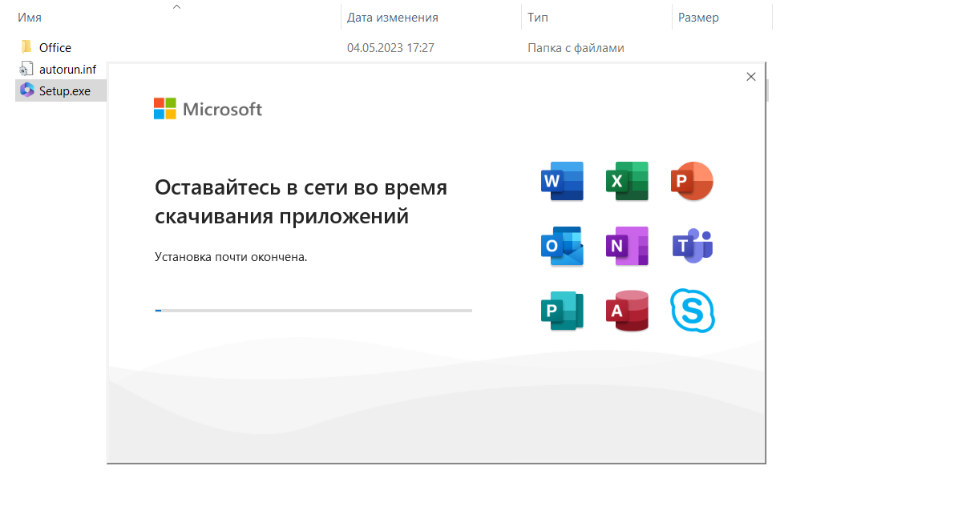Select the autorun.inf file
Screen dimensions: 962x526
coord(67,70)
